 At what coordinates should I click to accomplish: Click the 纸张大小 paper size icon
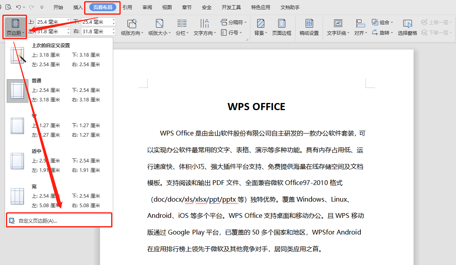point(160,24)
